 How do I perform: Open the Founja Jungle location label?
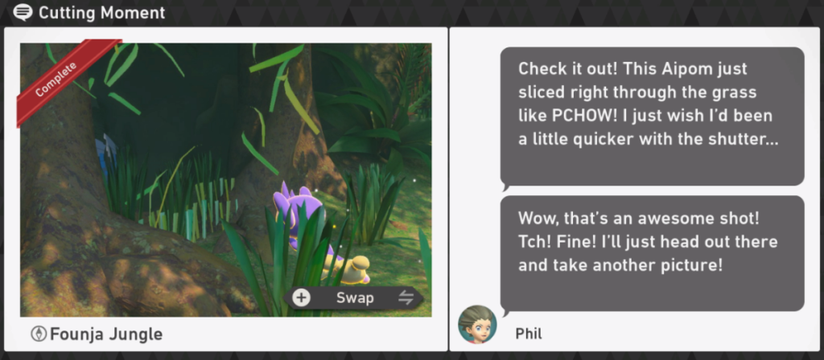106,333
